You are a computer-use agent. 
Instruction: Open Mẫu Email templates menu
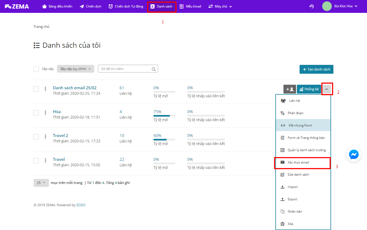(x=190, y=6)
